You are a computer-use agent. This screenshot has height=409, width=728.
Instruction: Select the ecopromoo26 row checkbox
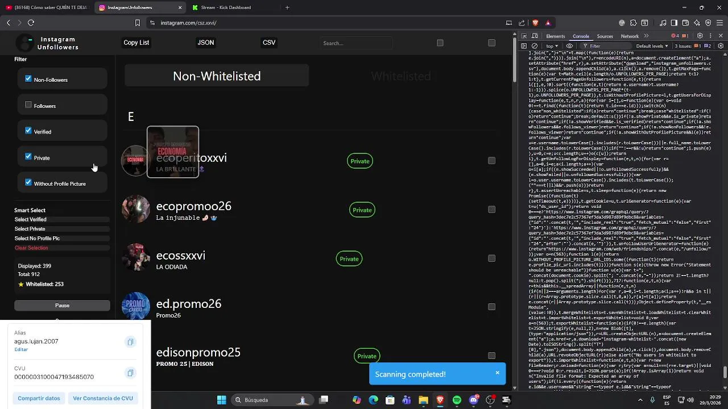(x=491, y=210)
